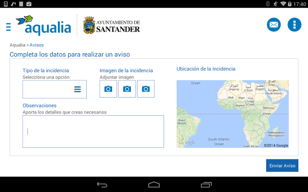Attach image with third camera button
308x192 pixels.
pyautogui.click(x=146, y=89)
